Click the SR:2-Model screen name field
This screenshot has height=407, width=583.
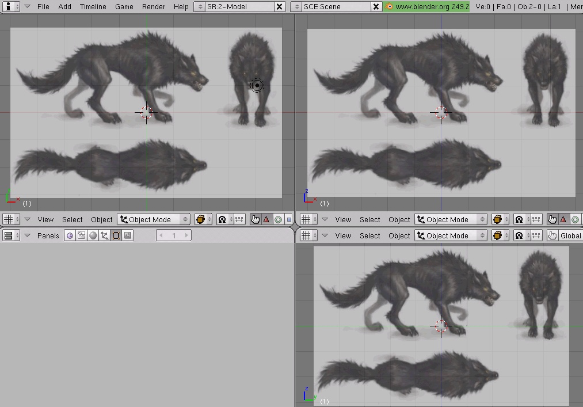(x=240, y=7)
